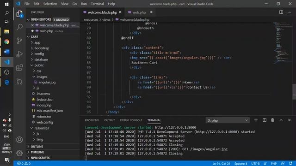Image resolution: width=296 pixels, height=166 pixels.
Task: Click 'Ln 91, Col 21' position indicator
Action: 221,164
